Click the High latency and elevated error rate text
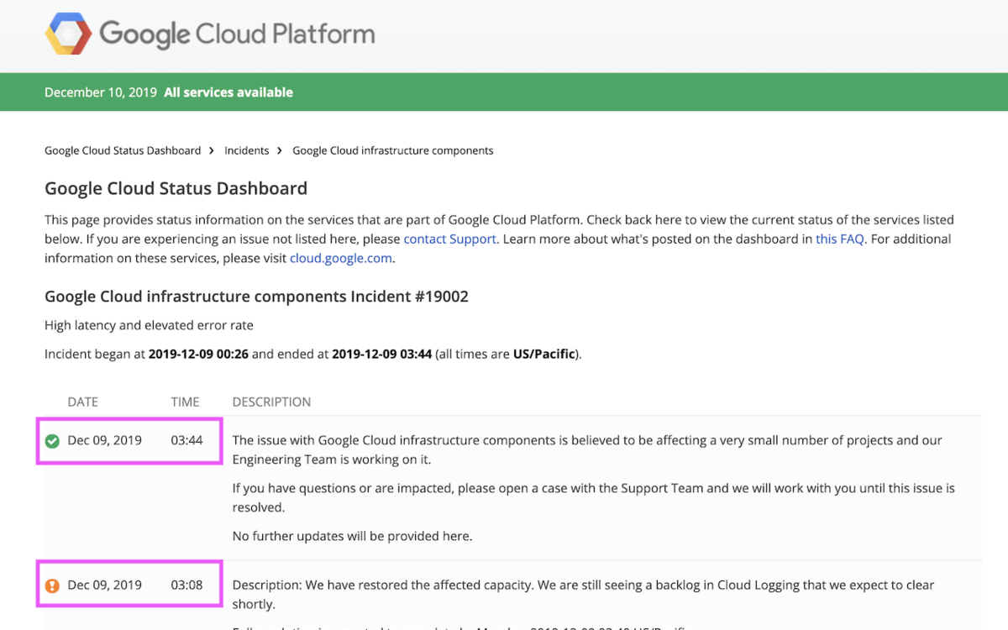The height and width of the screenshot is (630, 1008). pyautogui.click(x=149, y=325)
